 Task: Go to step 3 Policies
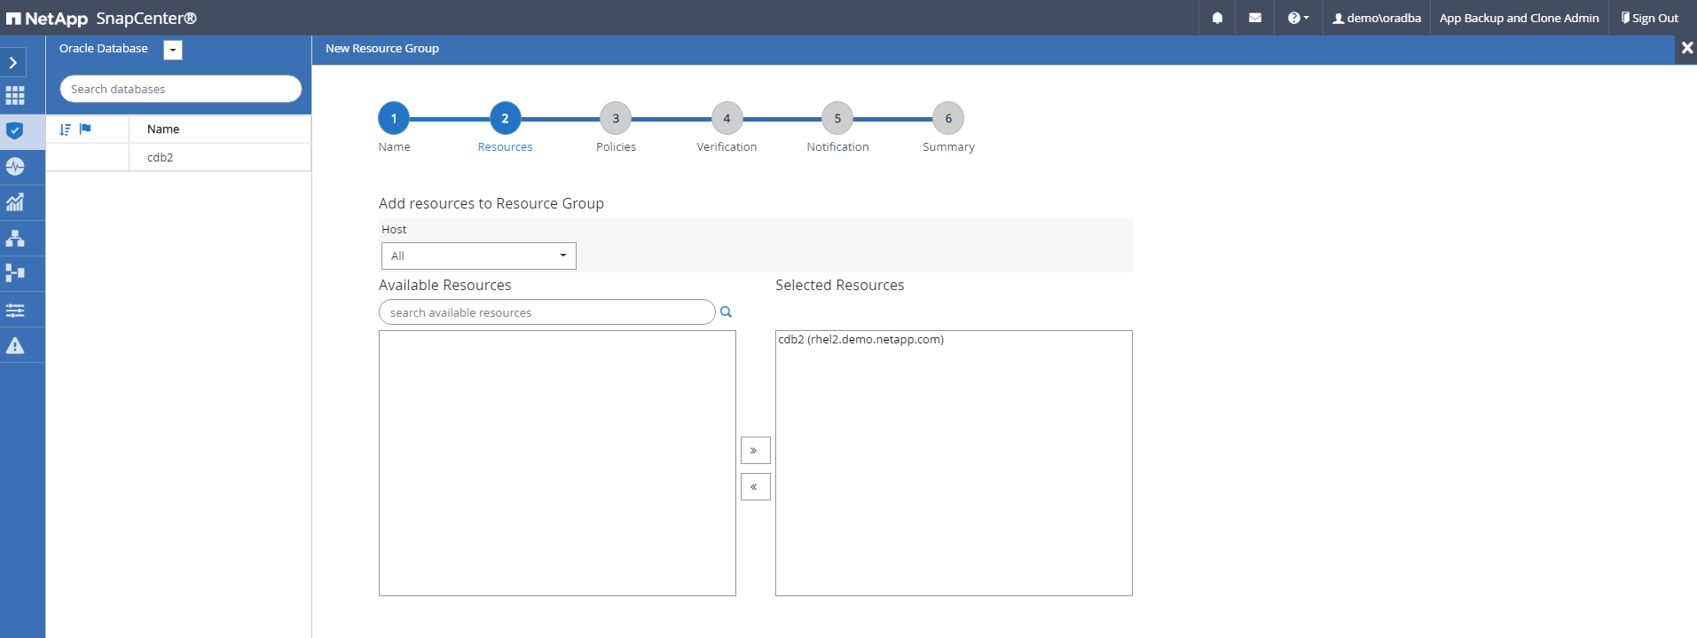coord(616,119)
